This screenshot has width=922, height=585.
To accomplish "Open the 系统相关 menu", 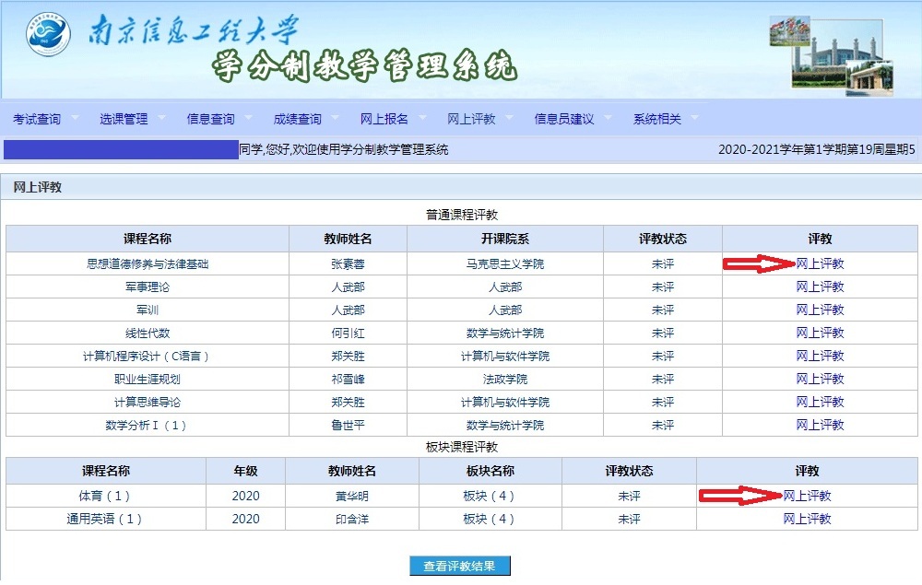I will tap(656, 119).
